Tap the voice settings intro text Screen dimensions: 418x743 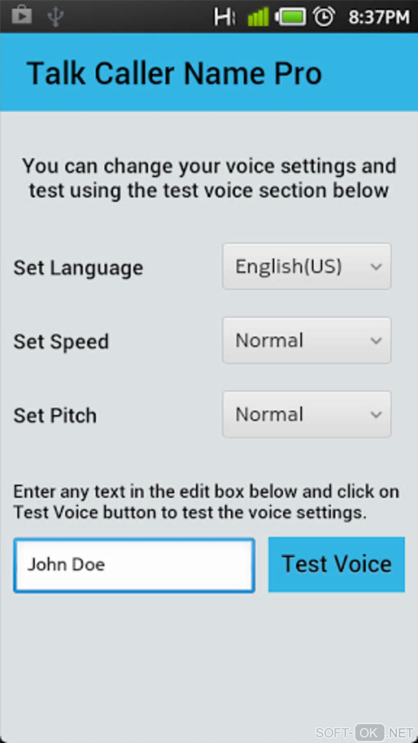click(x=209, y=178)
